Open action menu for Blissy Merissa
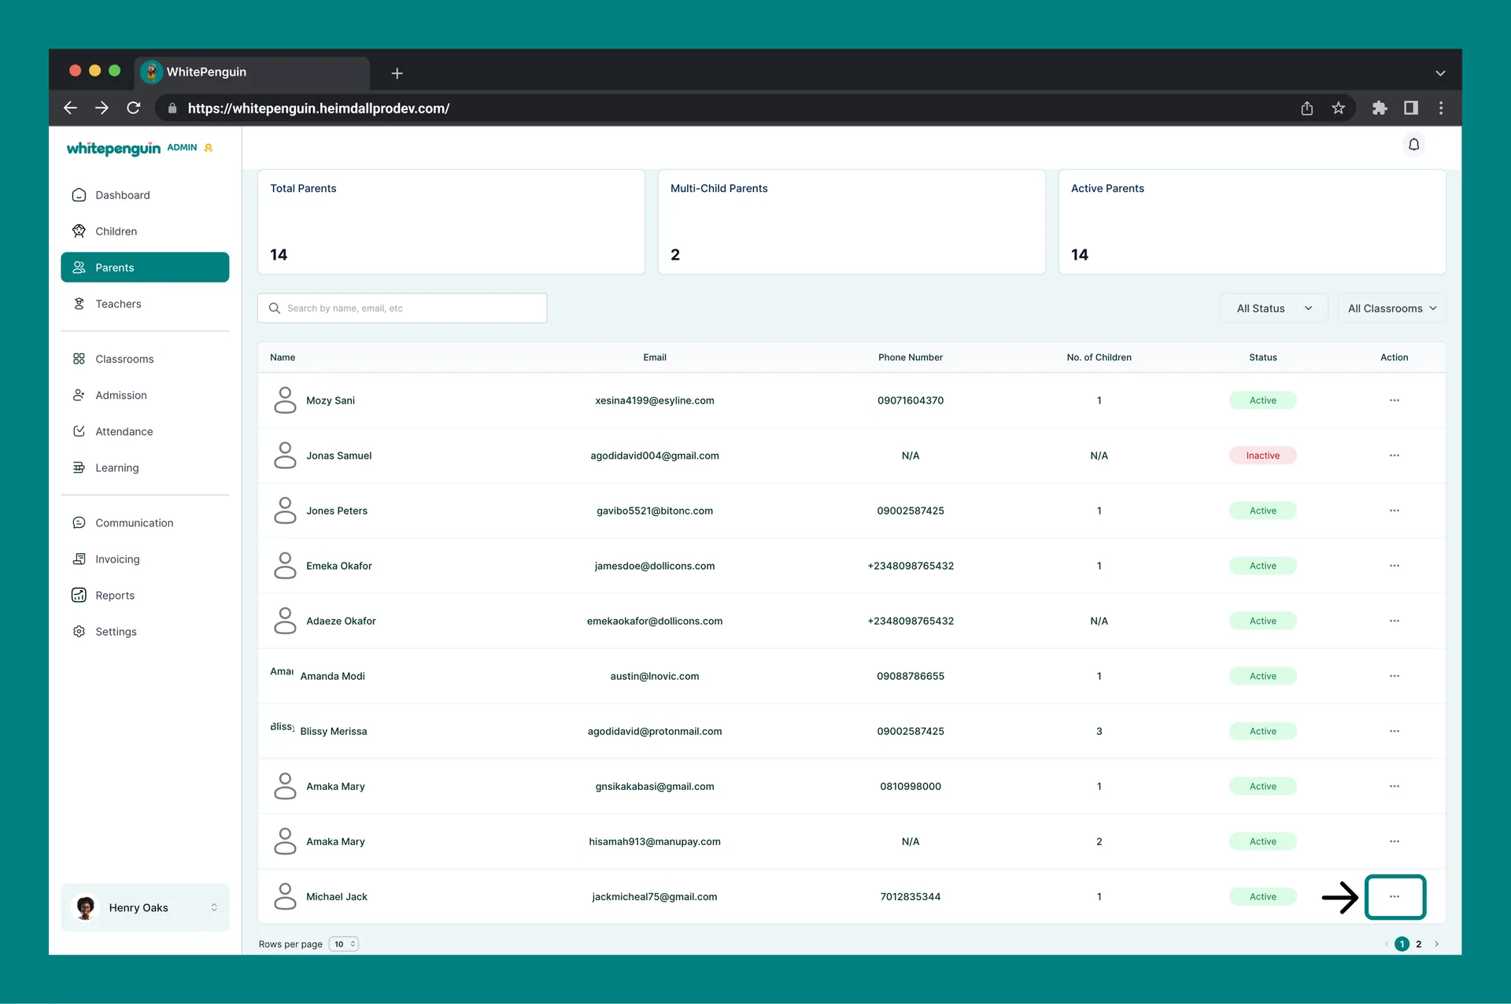The height and width of the screenshot is (1004, 1511). pos(1394,731)
